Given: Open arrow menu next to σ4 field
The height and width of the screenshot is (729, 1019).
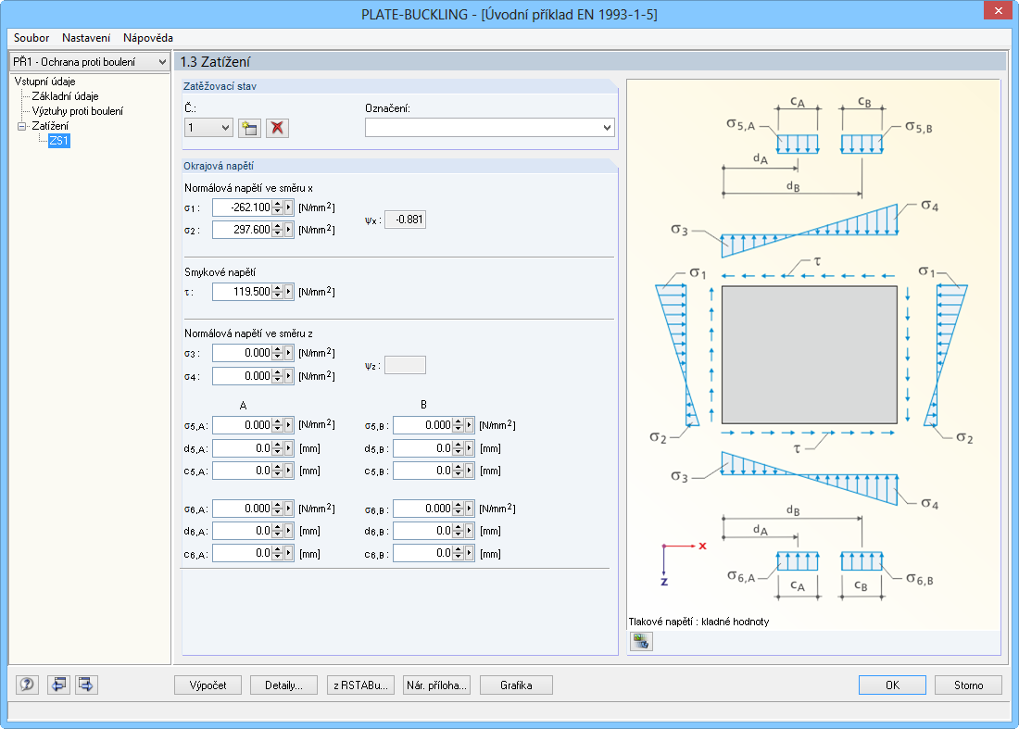Looking at the screenshot, I should (x=289, y=376).
